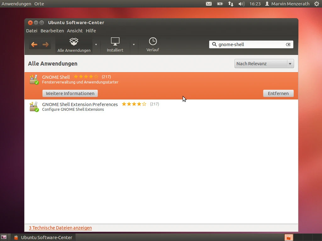Open the Verlauf history view

coord(153,45)
